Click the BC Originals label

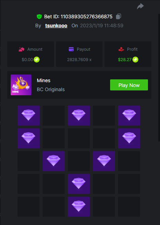51,89
